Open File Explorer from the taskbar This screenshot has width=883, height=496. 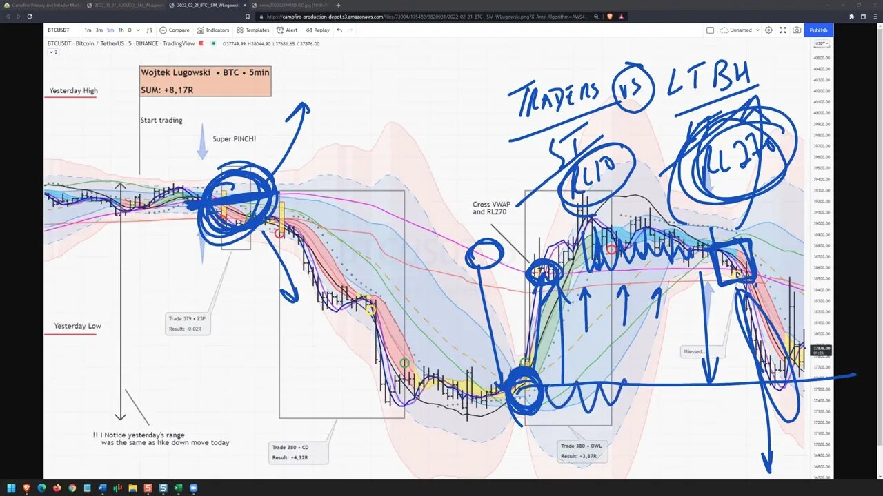coord(133,488)
